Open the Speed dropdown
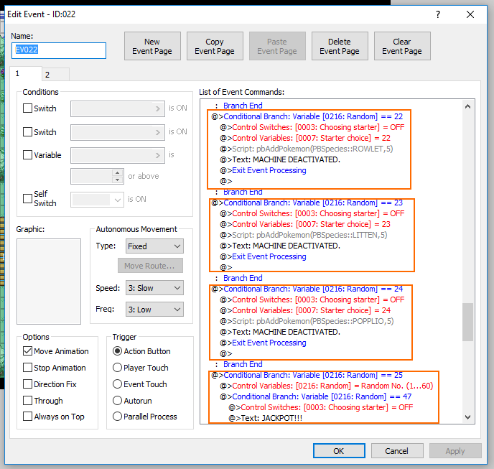494x469 pixels. (x=154, y=288)
